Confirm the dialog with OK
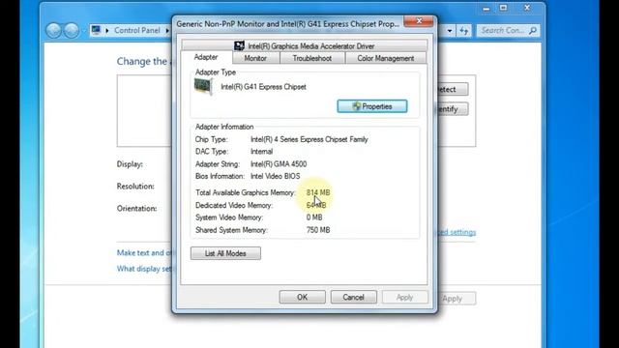The width and height of the screenshot is (619, 348). coord(303,297)
